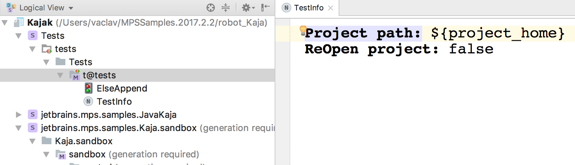Click the t@tests model icon
575x165 pixels.
click(75, 75)
